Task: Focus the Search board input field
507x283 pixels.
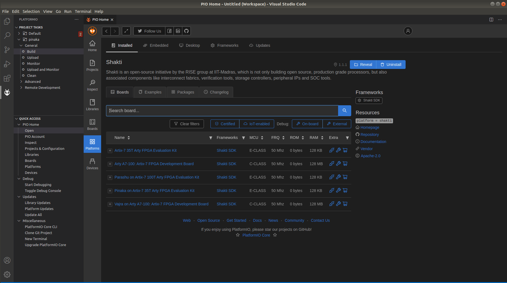Action: pos(222,111)
